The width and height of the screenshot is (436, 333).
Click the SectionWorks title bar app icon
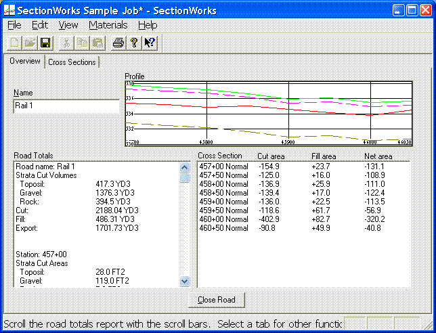9,11
